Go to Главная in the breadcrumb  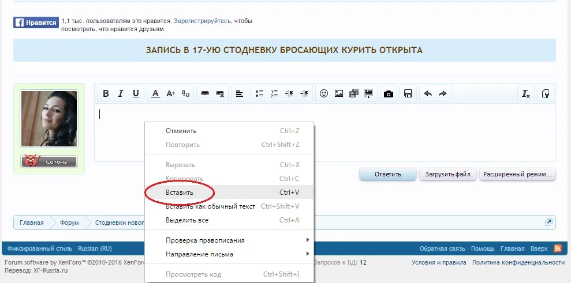coord(32,222)
